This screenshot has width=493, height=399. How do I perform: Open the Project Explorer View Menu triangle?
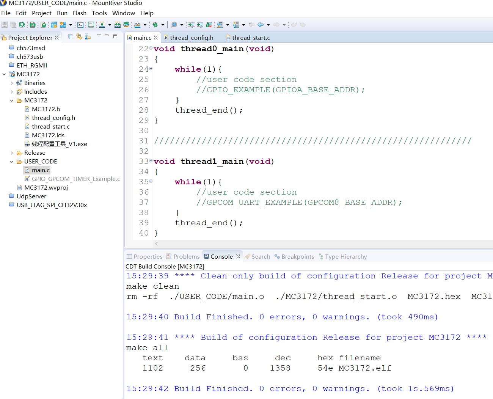[99, 36]
